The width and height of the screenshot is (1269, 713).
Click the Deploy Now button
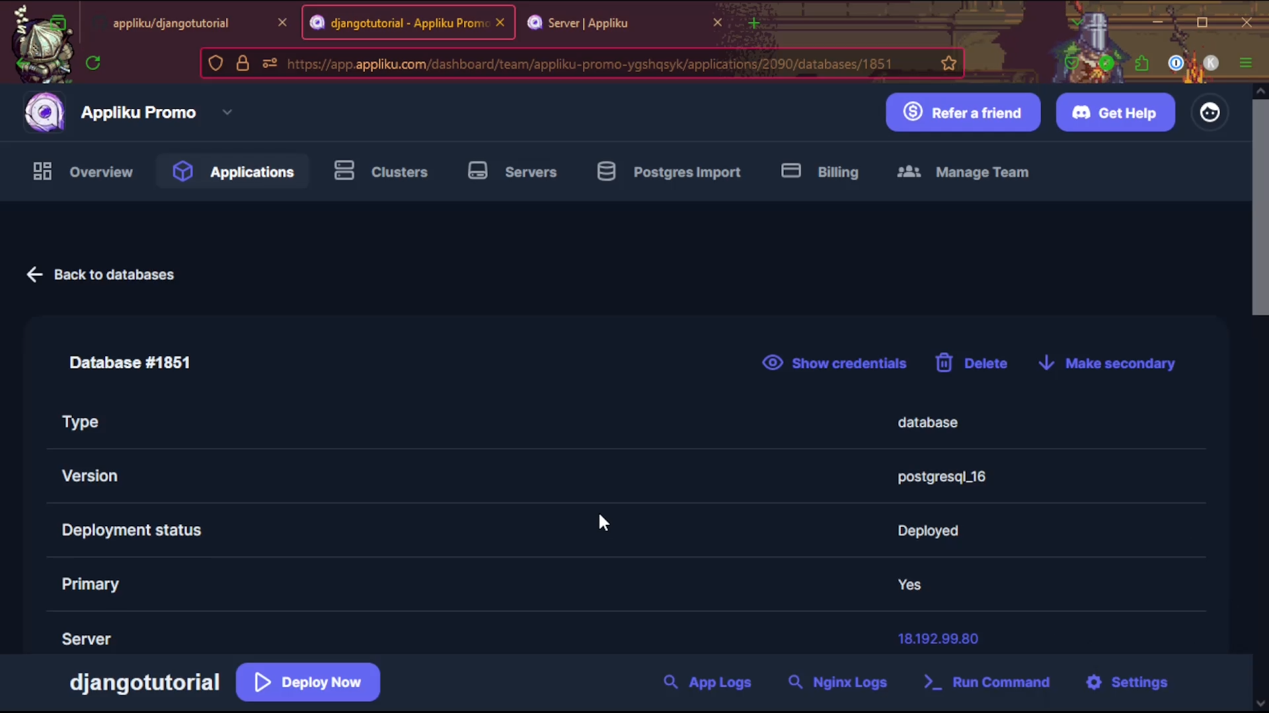(x=308, y=682)
